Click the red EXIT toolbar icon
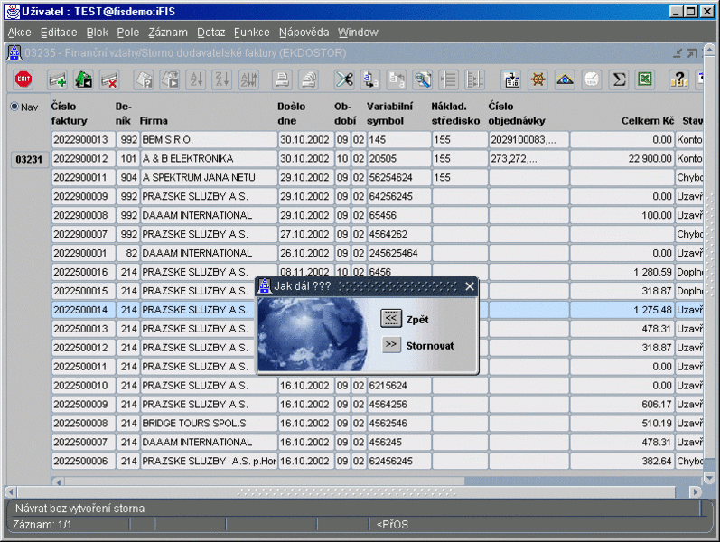The height and width of the screenshot is (542, 720). [x=23, y=79]
